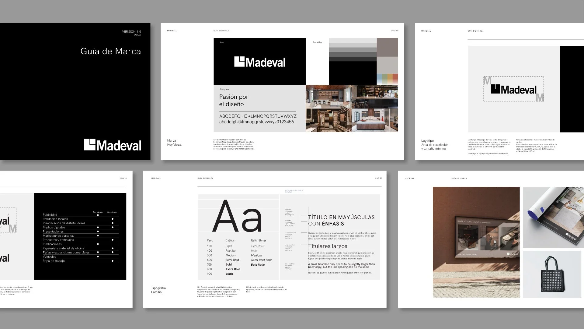Select the "Semi Bold Italic" style entry
Image resolution: width=584 pixels, height=329 pixels.
pyautogui.click(x=262, y=260)
